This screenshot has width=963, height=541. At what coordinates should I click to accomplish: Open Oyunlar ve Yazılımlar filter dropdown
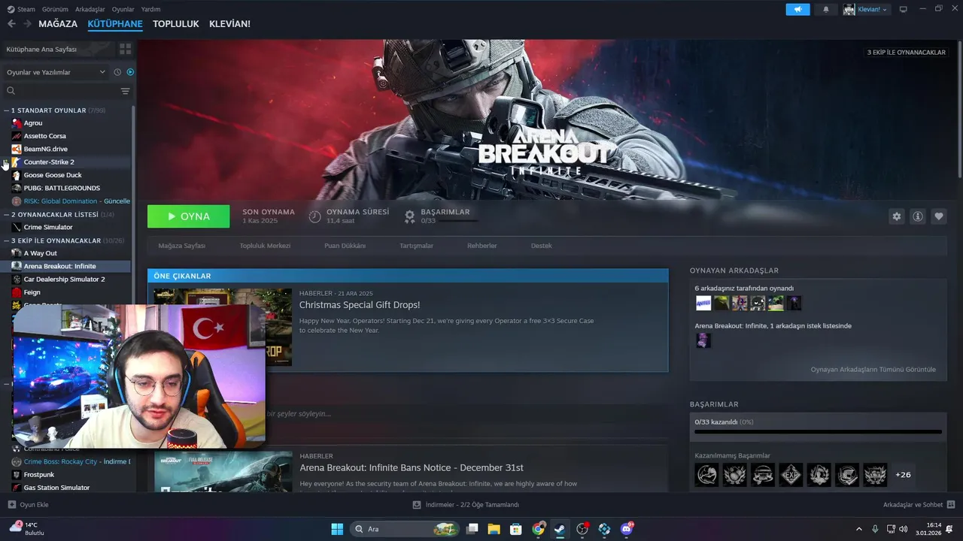coord(56,72)
